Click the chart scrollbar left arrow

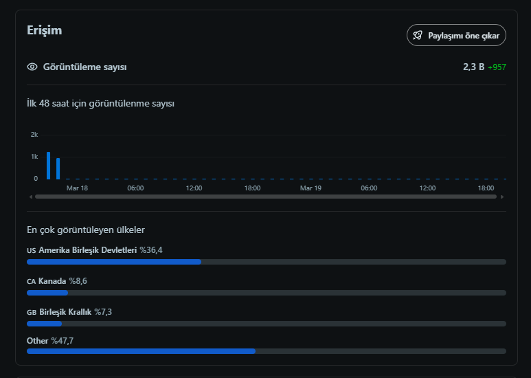31,197
